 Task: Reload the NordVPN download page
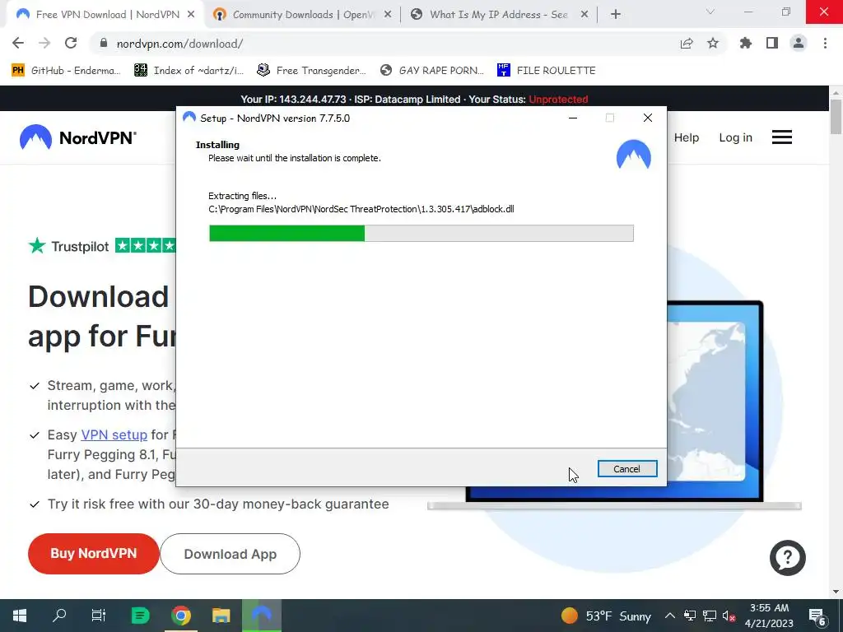tap(71, 44)
